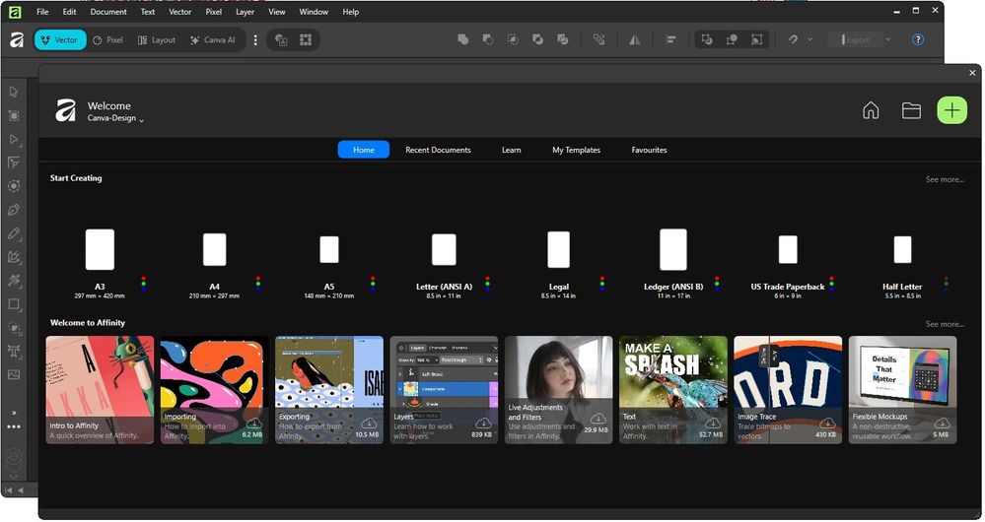Toggle the first transform-mode icon in grouped toolbar
This screenshot has width=985, height=522.
pos(707,39)
